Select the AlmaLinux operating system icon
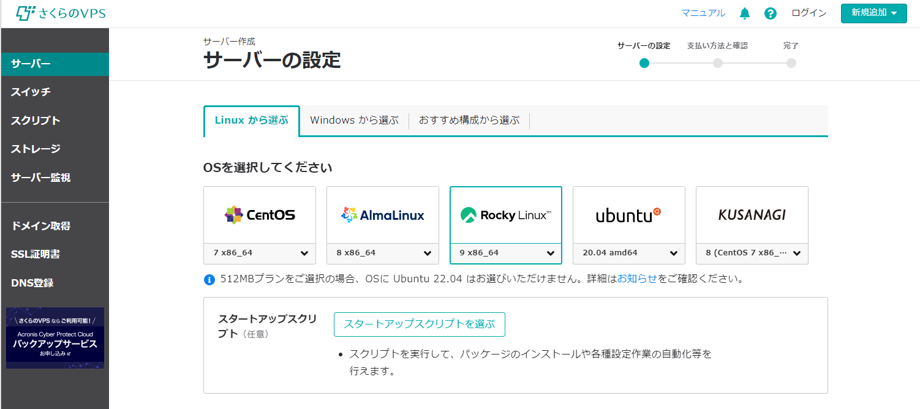The image size is (920, 409). tap(382, 214)
